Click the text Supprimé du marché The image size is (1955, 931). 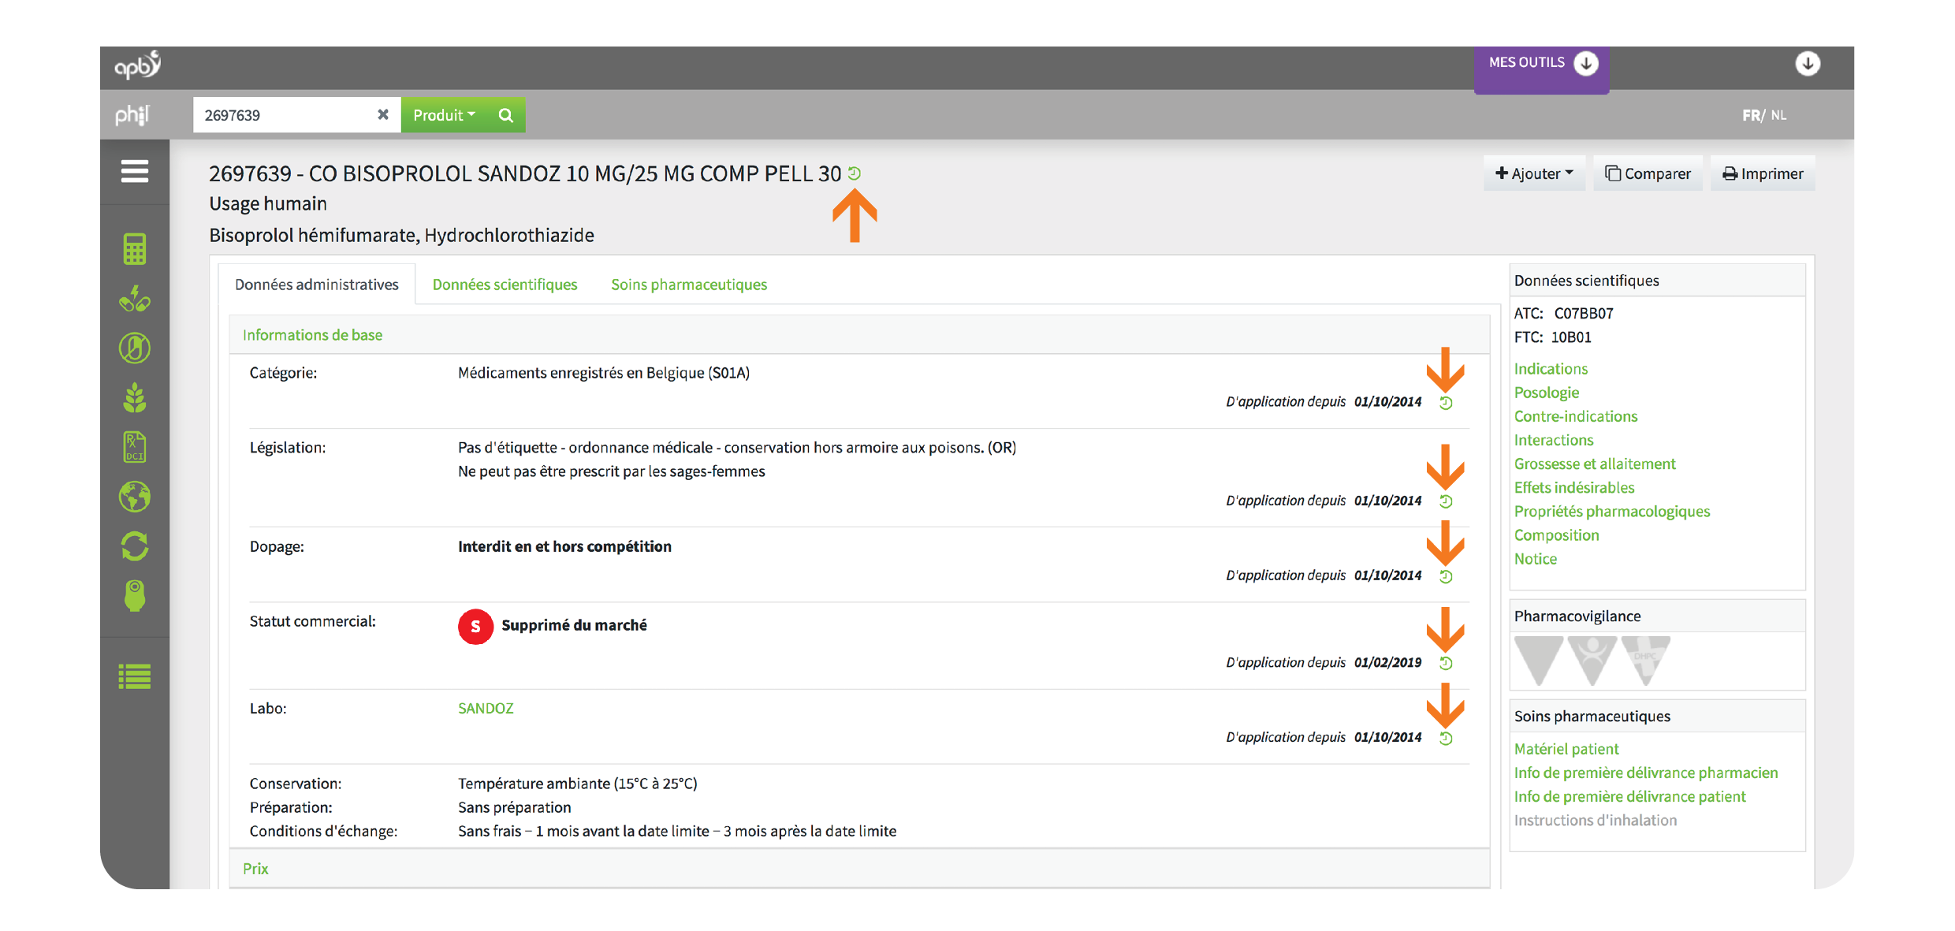(x=574, y=625)
